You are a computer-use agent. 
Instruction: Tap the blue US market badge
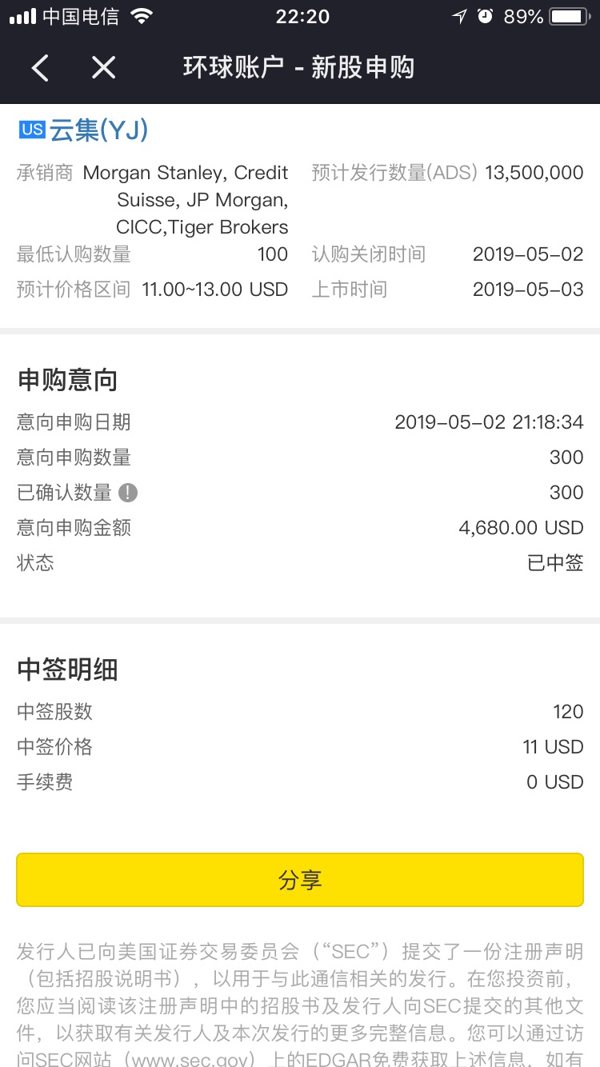32,129
